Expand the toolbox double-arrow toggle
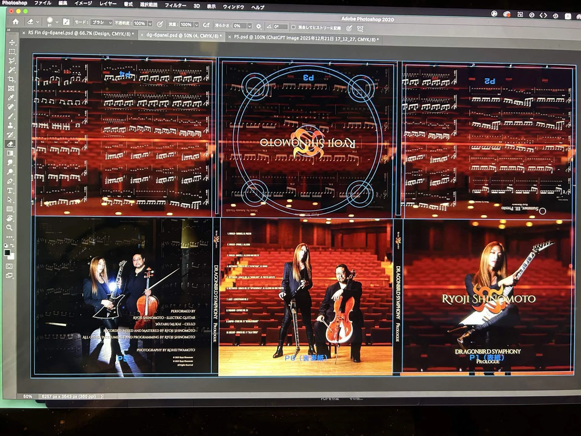Screen dimensions: 581x436 tap(8, 30)
